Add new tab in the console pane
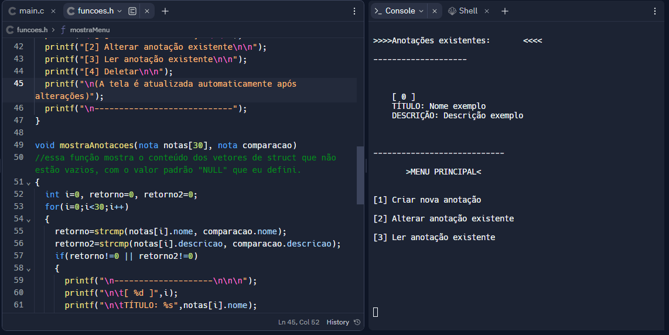669x335 pixels. [505, 11]
